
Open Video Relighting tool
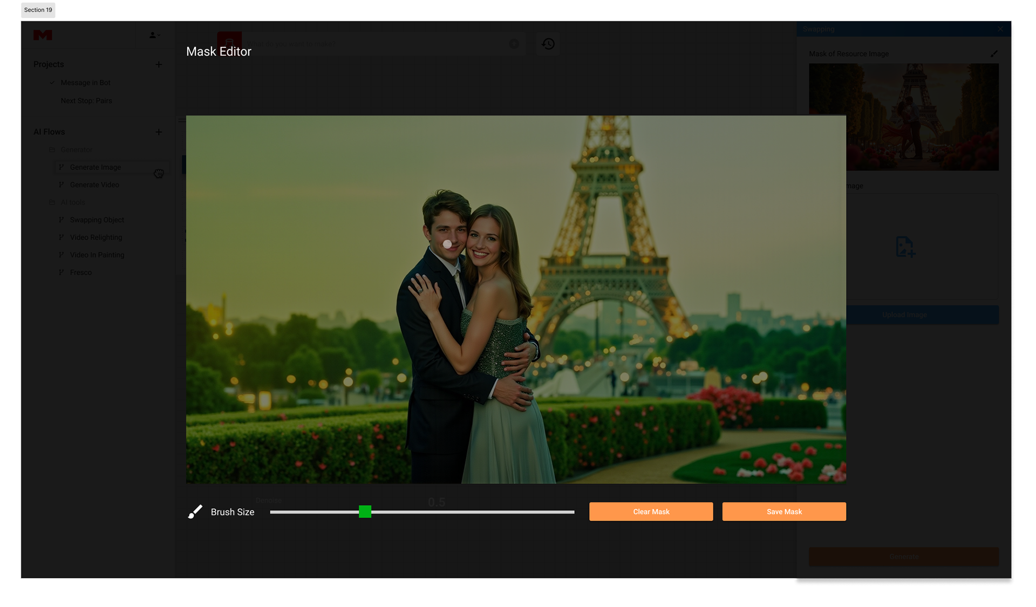point(96,237)
